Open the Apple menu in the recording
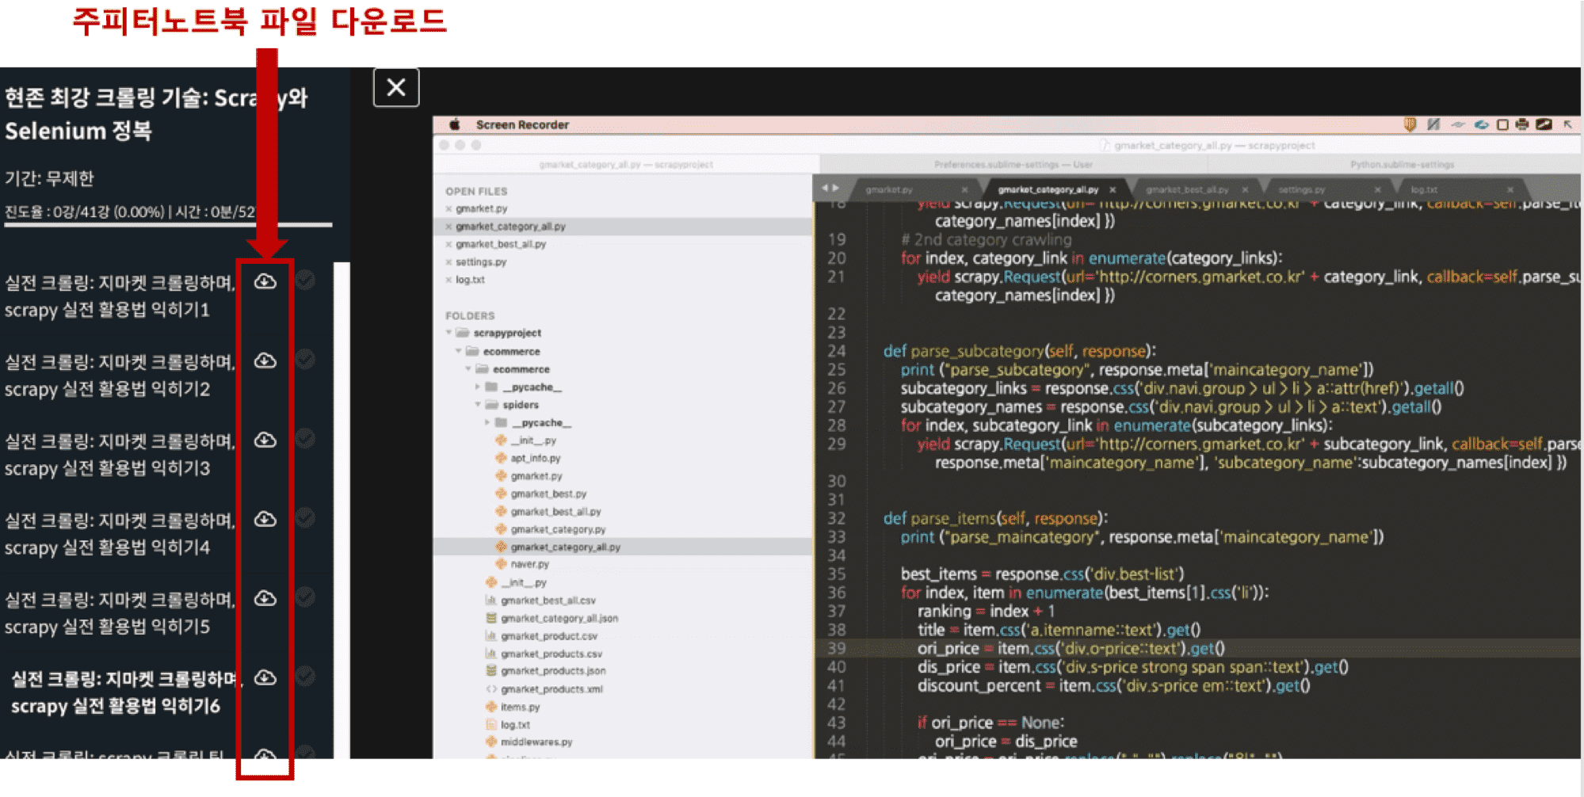Image resolution: width=1584 pixels, height=797 pixels. [455, 124]
